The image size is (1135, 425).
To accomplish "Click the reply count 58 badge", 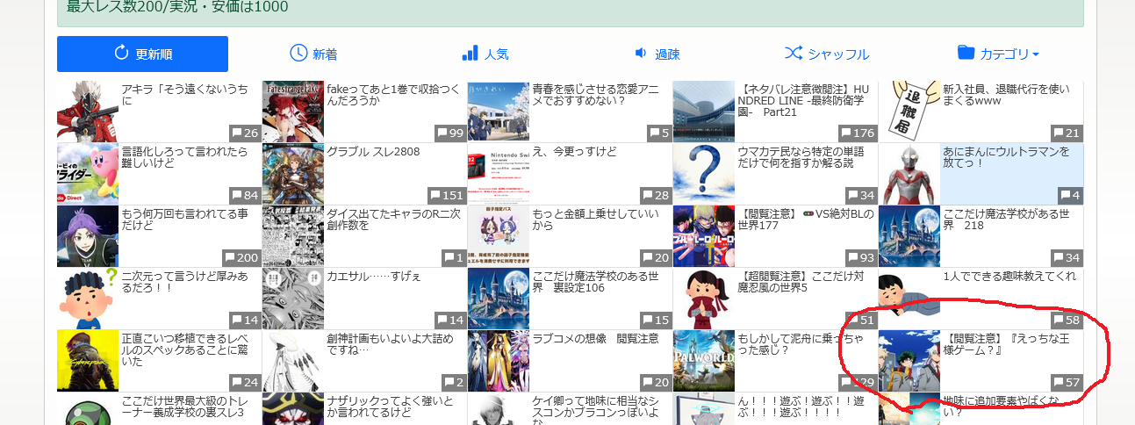I will point(1067,320).
